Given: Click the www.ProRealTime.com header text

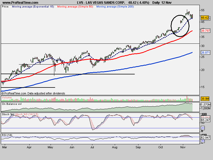Looking at the screenshot, I should (21, 3).
